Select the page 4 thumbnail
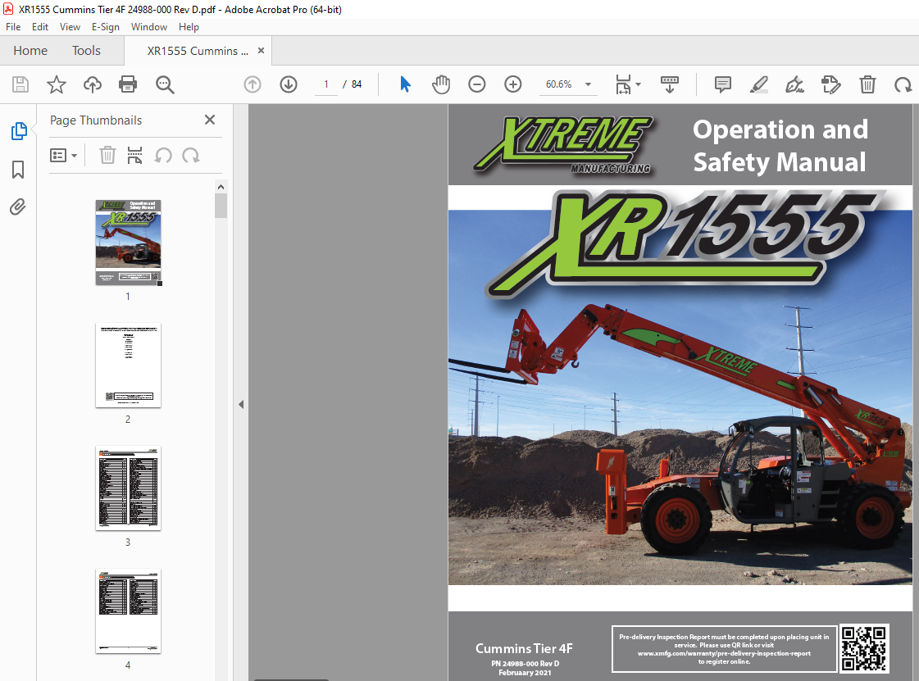 pyautogui.click(x=129, y=611)
